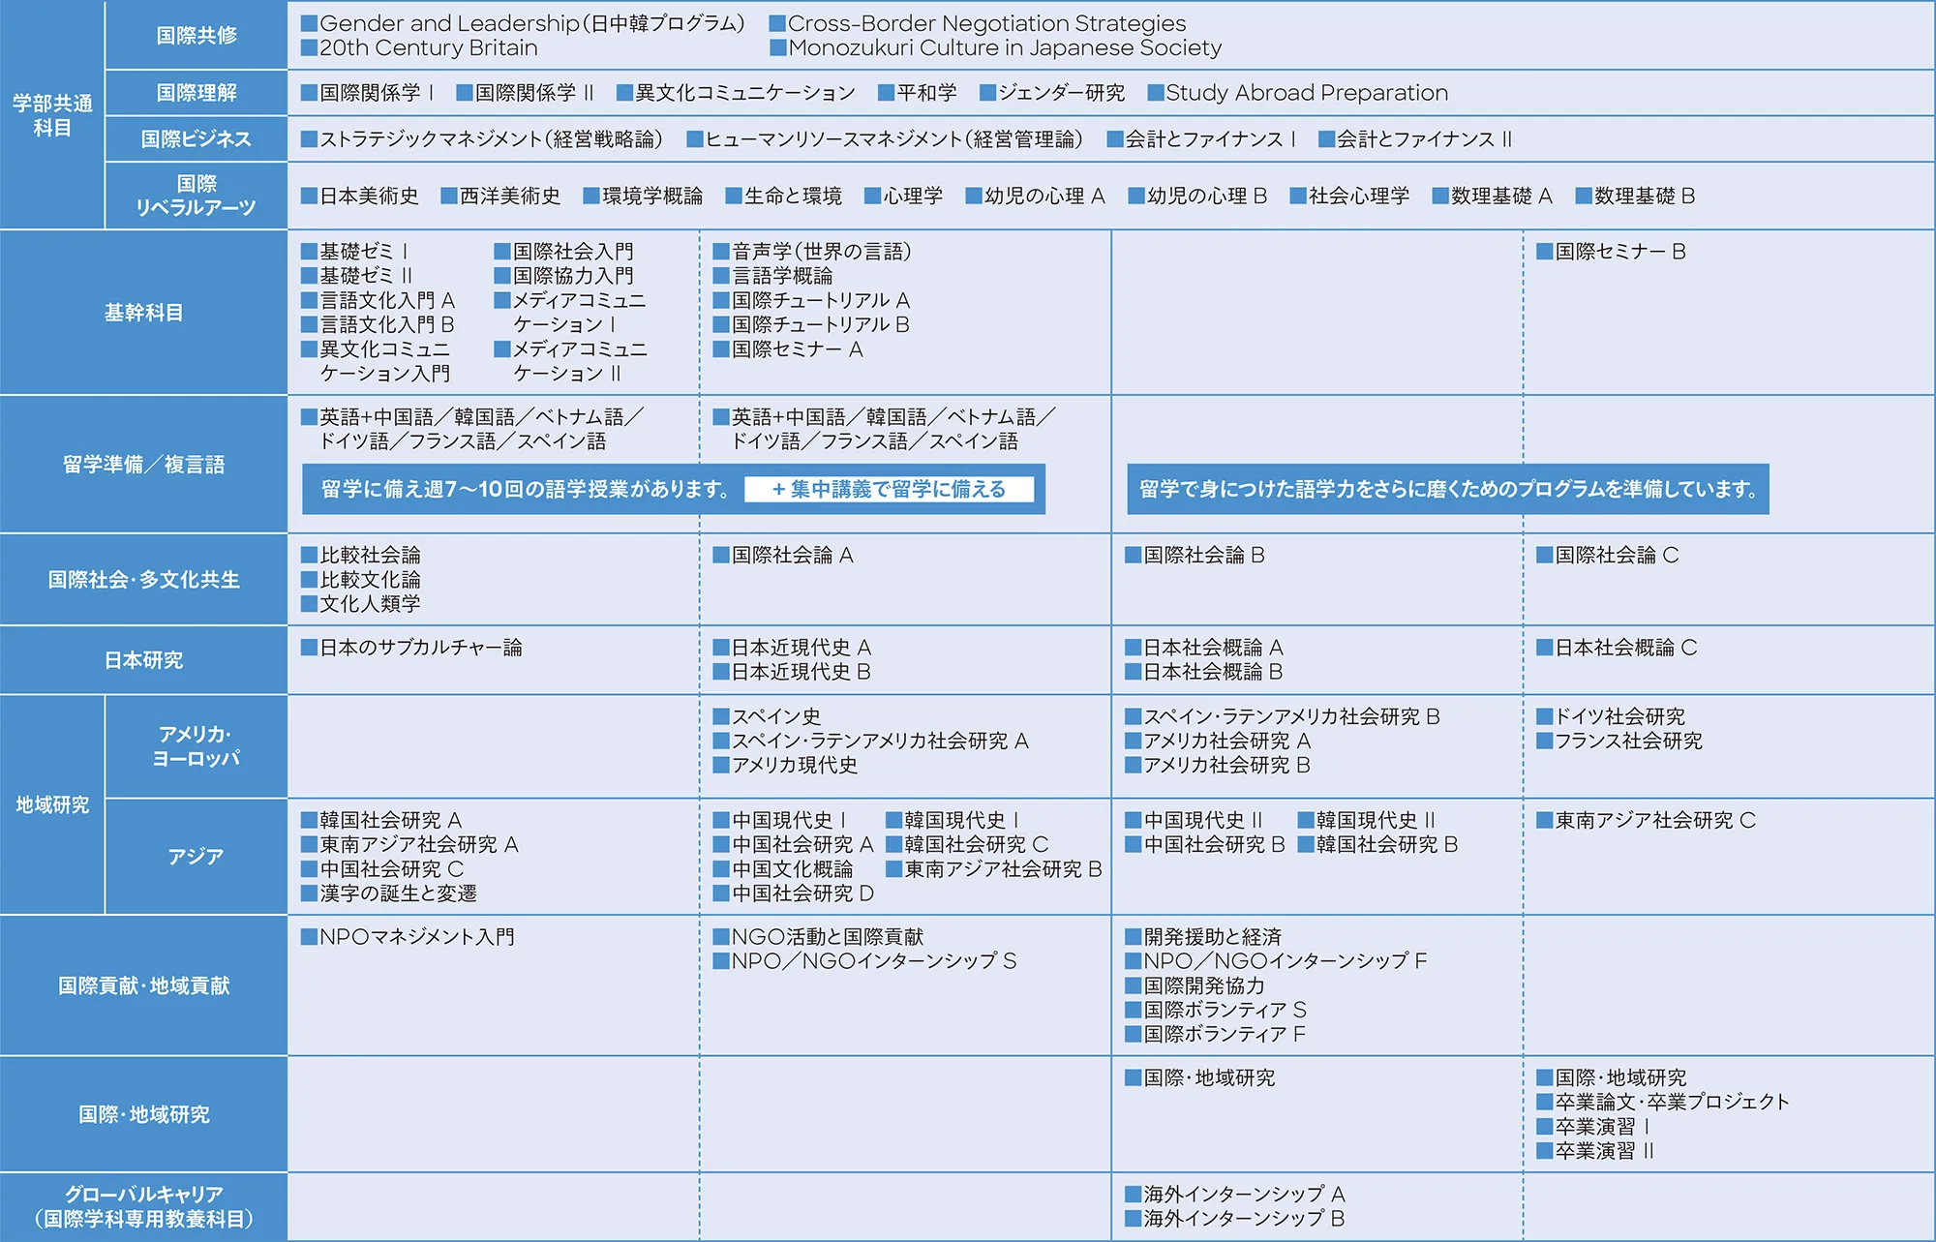Click the 西洋美術史 course
The height and width of the screenshot is (1242, 1936).
[500, 197]
